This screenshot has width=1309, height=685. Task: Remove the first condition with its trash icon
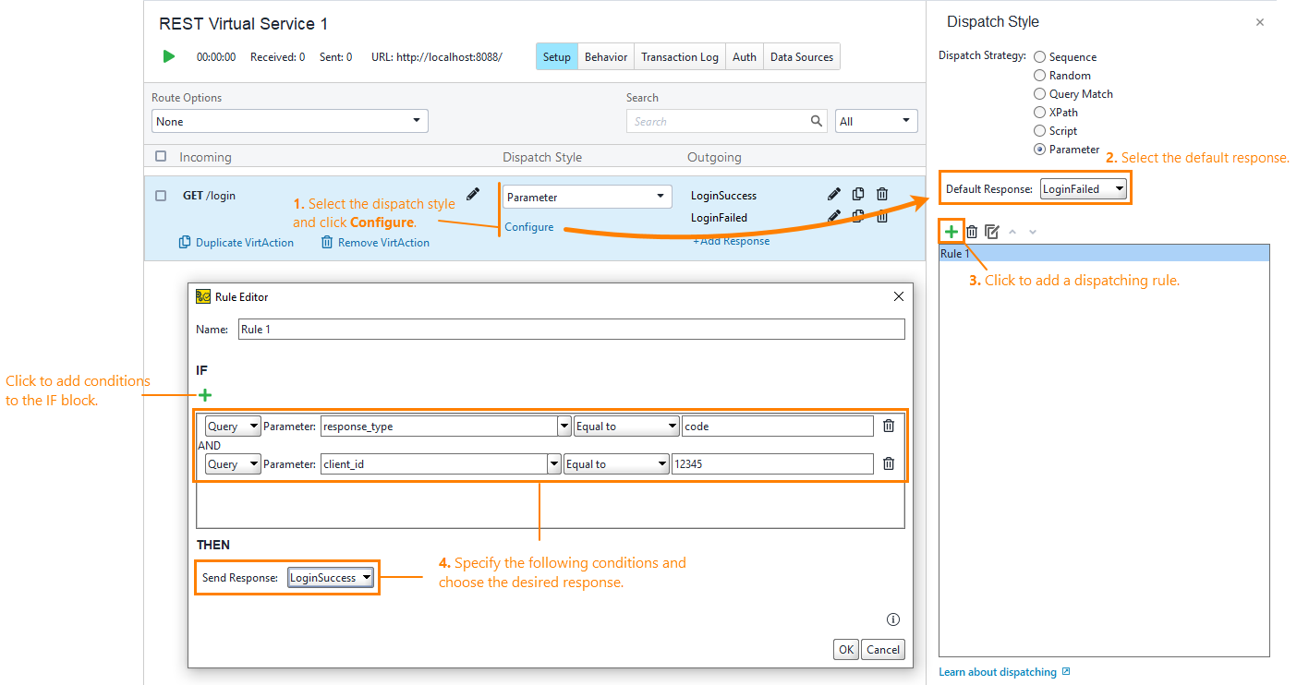(x=888, y=425)
